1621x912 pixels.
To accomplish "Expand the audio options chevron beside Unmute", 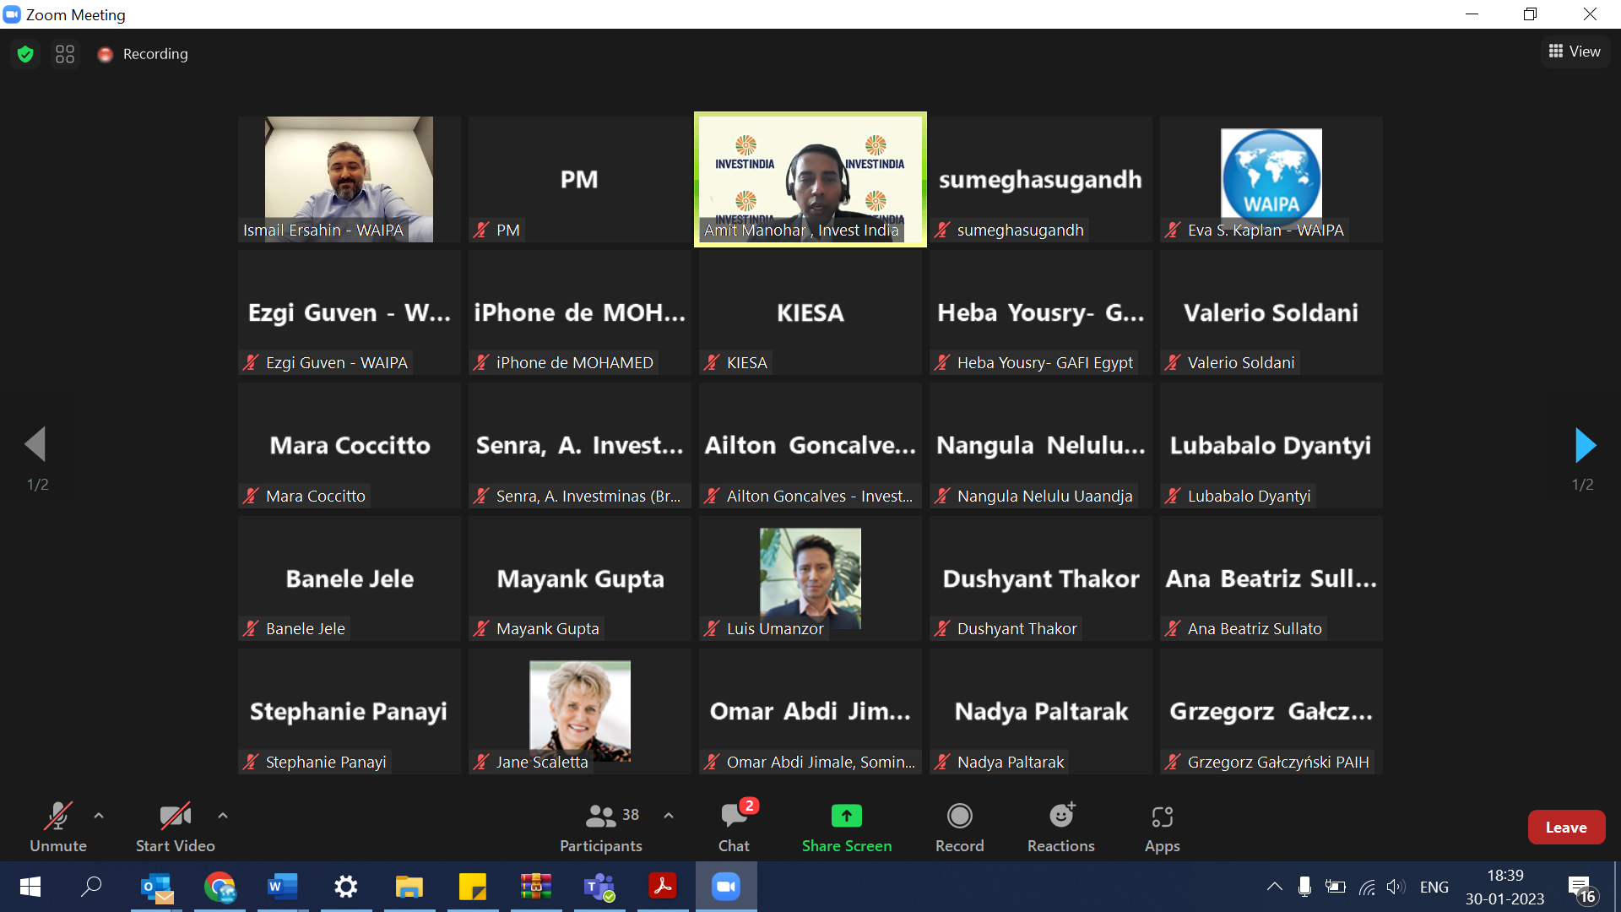I will 99,816.
